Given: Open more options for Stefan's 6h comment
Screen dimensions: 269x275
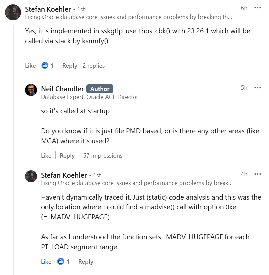Looking at the screenshot, I should (x=257, y=8).
